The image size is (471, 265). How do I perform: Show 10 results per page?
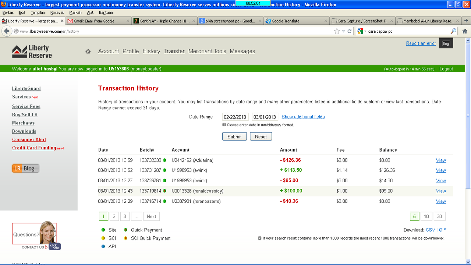click(426, 216)
